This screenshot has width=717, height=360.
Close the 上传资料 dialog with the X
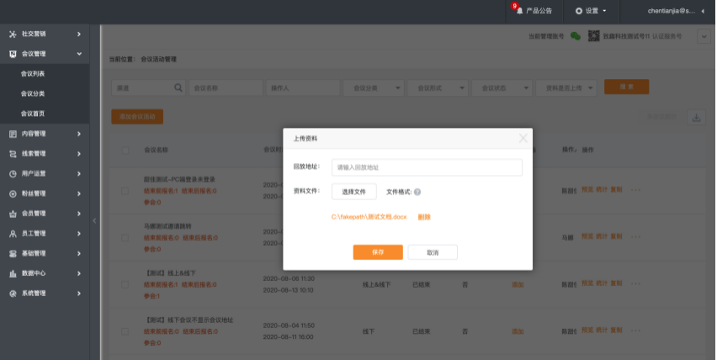click(x=523, y=138)
